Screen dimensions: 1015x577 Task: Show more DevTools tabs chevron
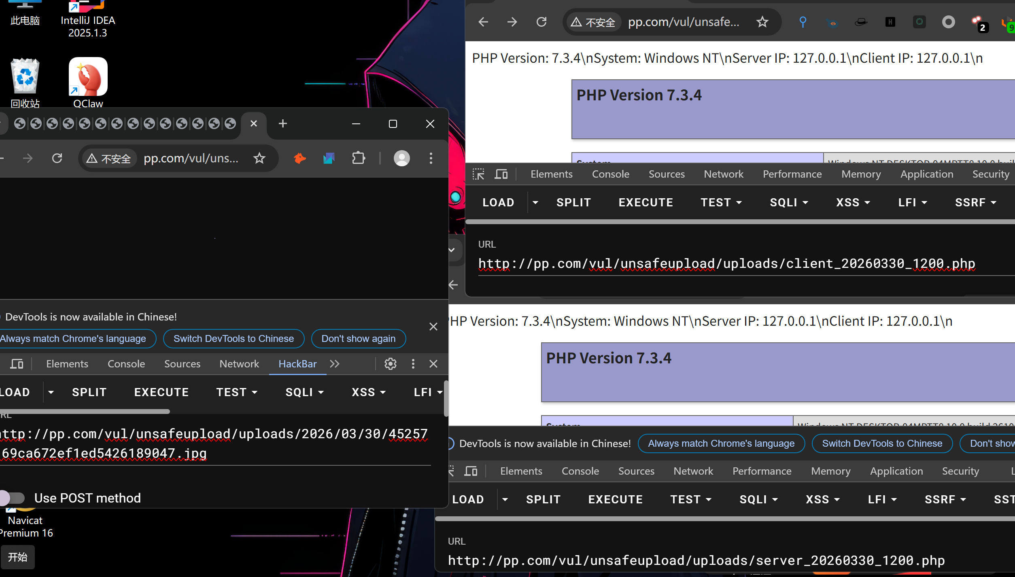click(334, 364)
